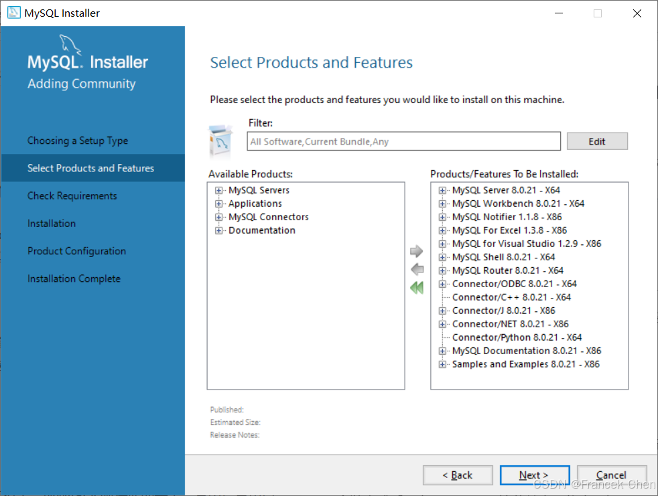Click the Filter text field
Image resolution: width=658 pixels, height=496 pixels.
[x=403, y=141]
